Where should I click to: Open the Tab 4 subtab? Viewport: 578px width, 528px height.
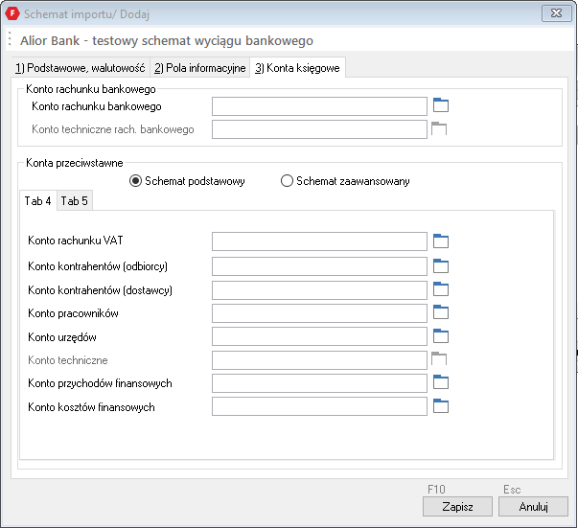(38, 201)
